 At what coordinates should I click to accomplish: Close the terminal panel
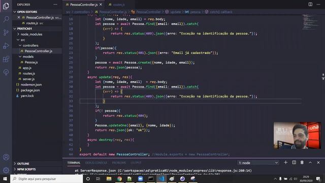318,163
